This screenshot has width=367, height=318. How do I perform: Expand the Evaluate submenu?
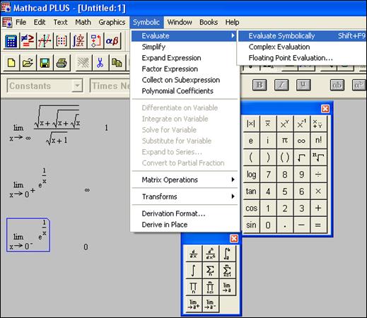click(184, 36)
